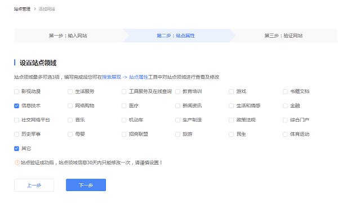Check the 体育运动 checkbox
This screenshot has width=338, height=208.
285,134
